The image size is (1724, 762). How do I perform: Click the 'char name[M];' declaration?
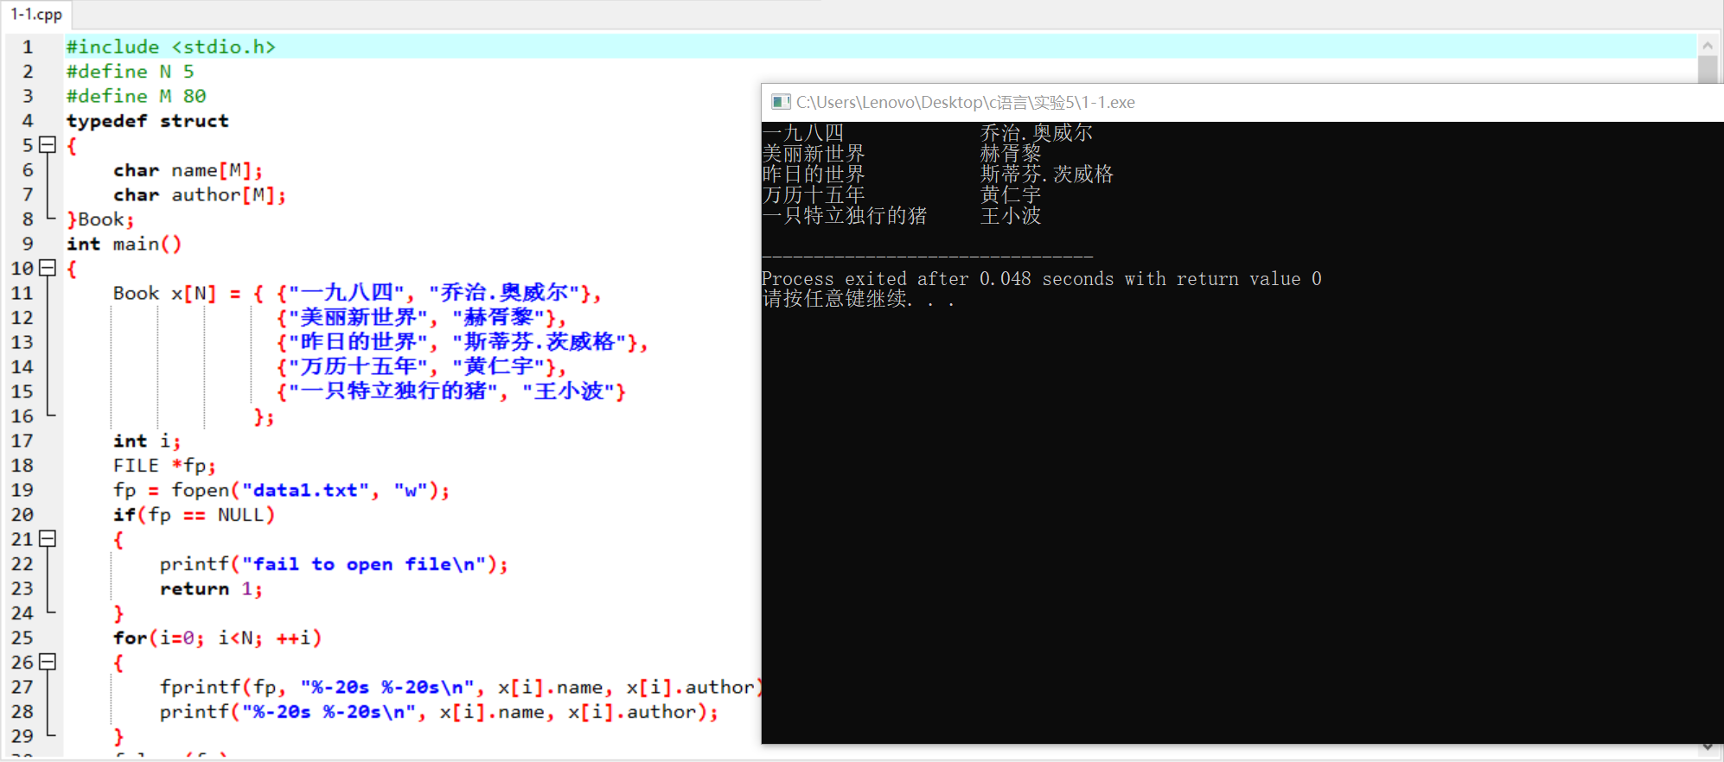(188, 170)
